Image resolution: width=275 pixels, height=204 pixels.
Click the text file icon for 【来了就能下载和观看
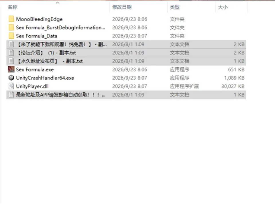[x=11, y=44]
